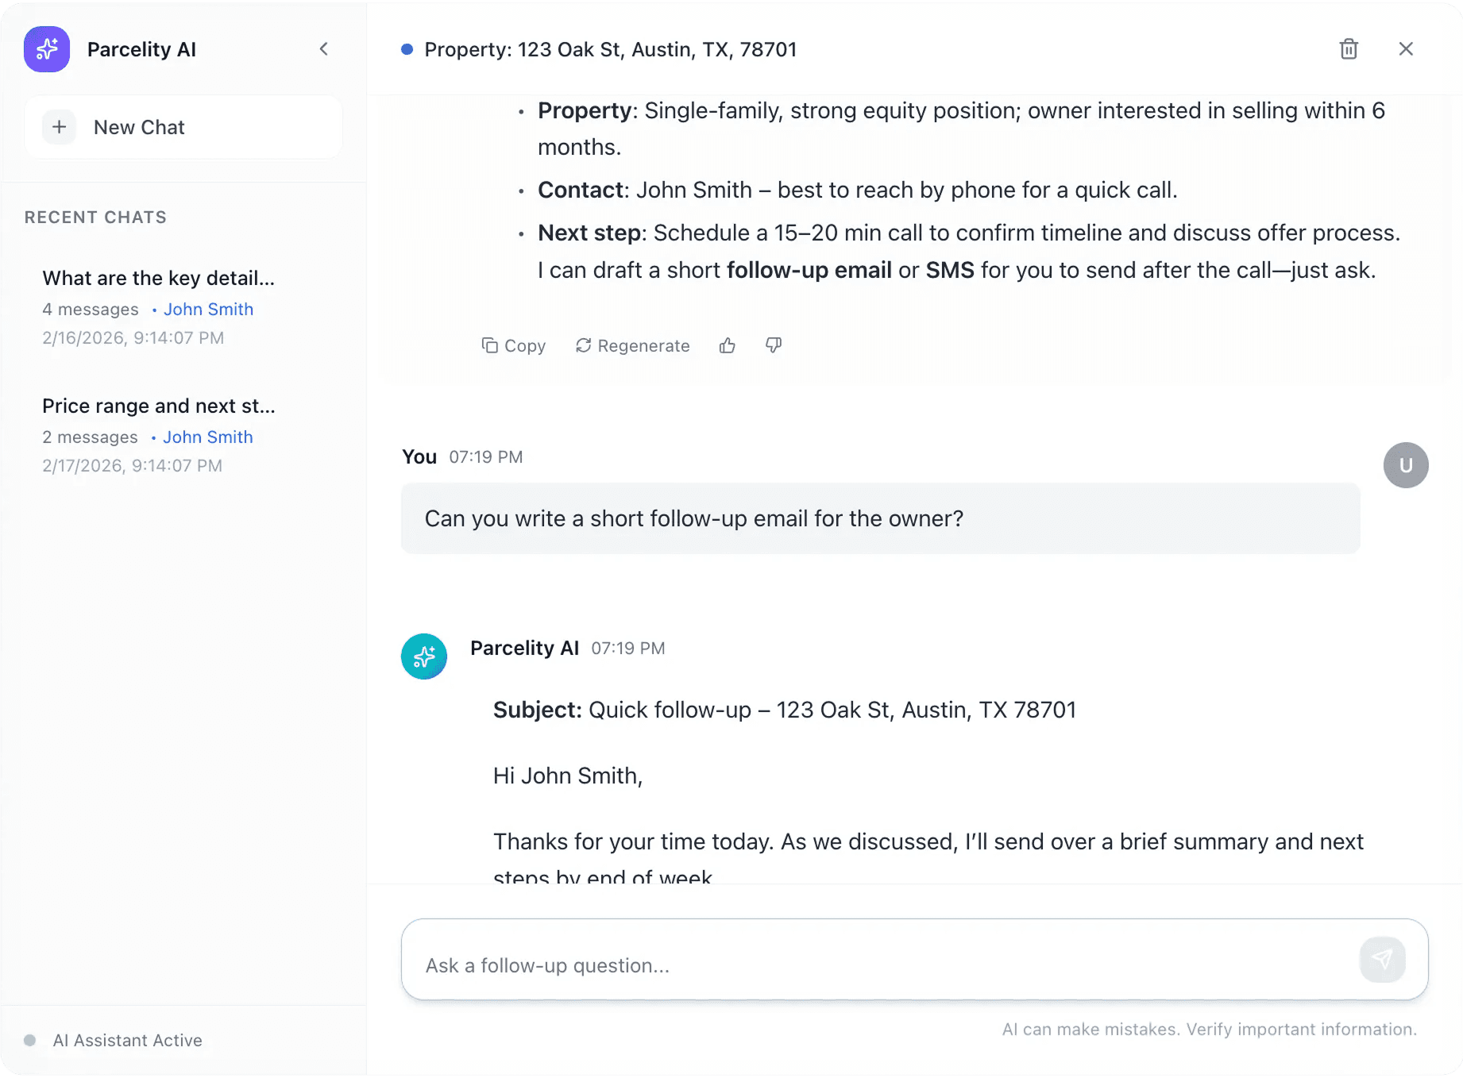Click the Parcelity AI sparkle logo
1463x1078 pixels.
pyautogui.click(x=46, y=48)
